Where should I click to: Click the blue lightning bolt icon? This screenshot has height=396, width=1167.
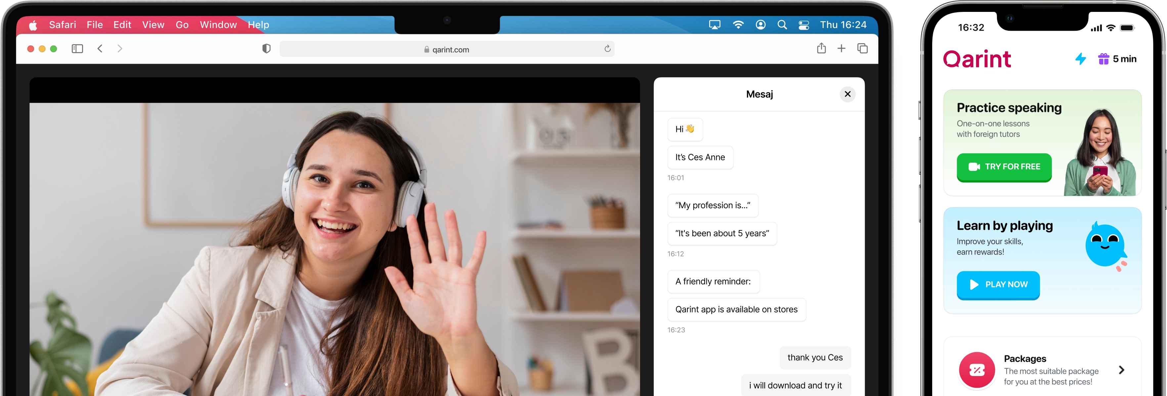pyautogui.click(x=1080, y=59)
